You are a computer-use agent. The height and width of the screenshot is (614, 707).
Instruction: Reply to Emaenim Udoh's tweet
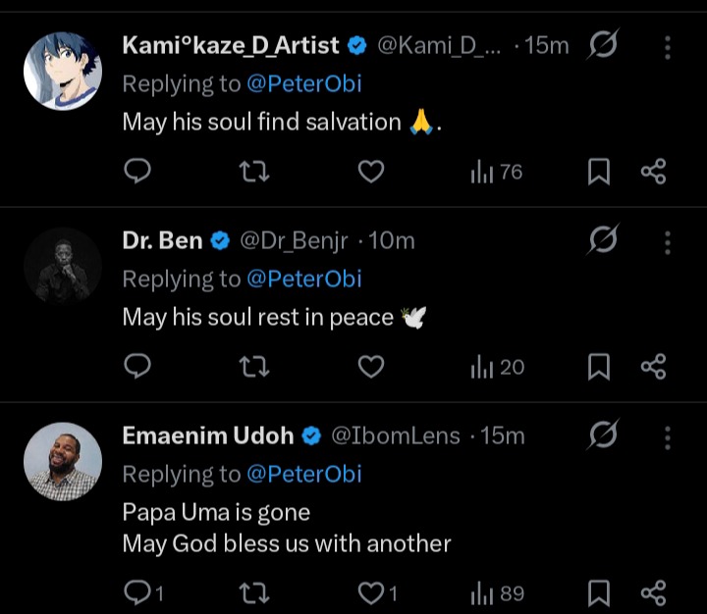point(139,592)
